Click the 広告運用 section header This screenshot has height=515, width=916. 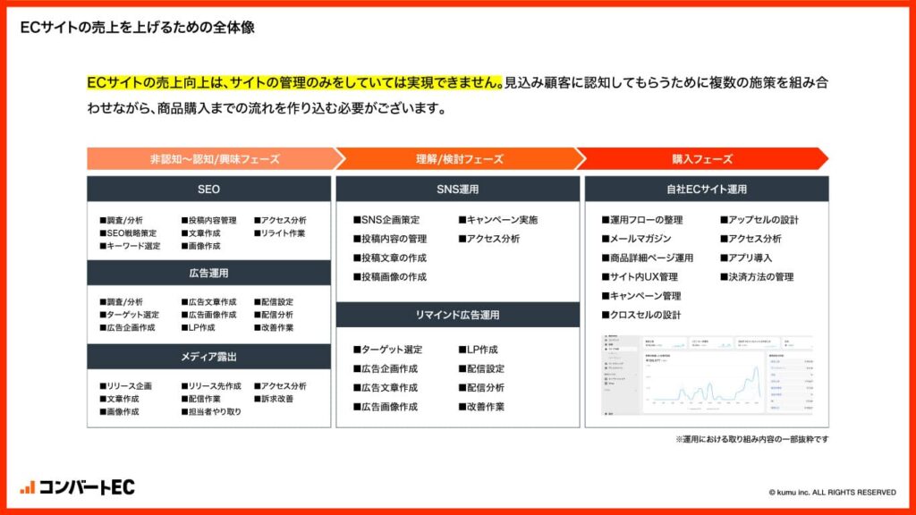point(208,273)
